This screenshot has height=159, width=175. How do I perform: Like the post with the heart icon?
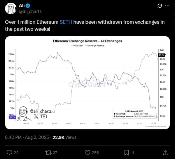point(87,152)
